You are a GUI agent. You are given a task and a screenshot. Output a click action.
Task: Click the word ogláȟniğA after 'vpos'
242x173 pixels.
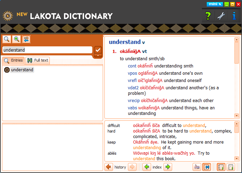point(148,73)
